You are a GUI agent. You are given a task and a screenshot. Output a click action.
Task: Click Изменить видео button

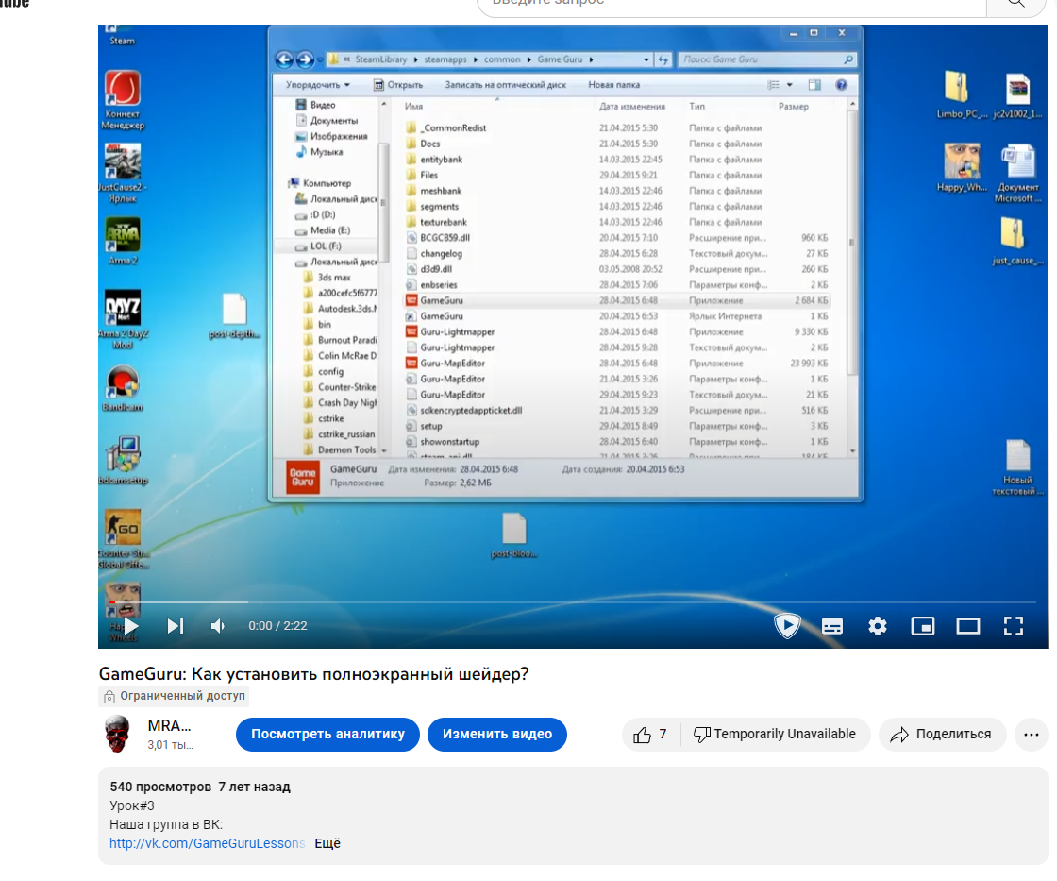496,734
